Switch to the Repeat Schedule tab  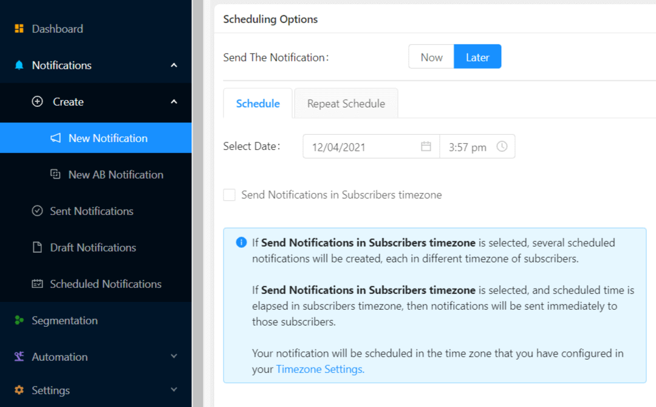346,103
